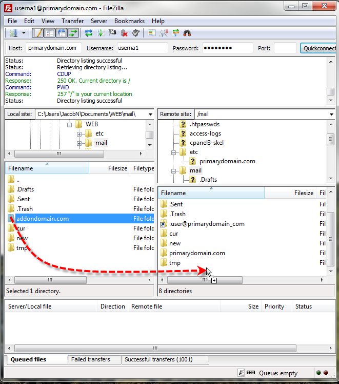
Task: Open the Bookmarks menu
Action: (x=129, y=21)
